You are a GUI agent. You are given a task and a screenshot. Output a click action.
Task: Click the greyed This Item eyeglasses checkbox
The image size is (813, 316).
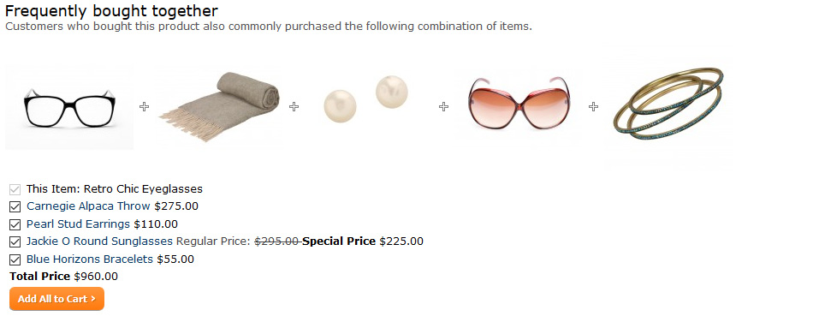(x=15, y=189)
